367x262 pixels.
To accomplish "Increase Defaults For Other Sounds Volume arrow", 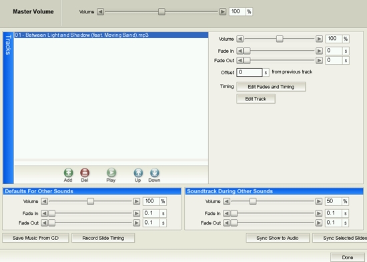I will click(136, 201).
